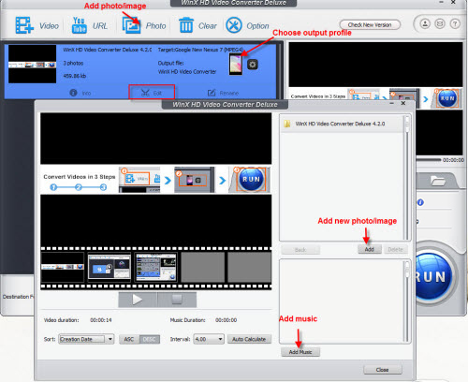Click the RUN step image in editor preview

[x=251, y=180]
